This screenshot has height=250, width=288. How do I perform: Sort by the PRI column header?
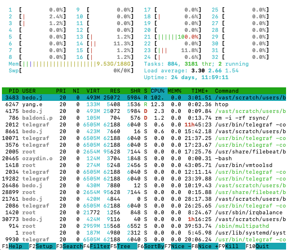coord(61,91)
